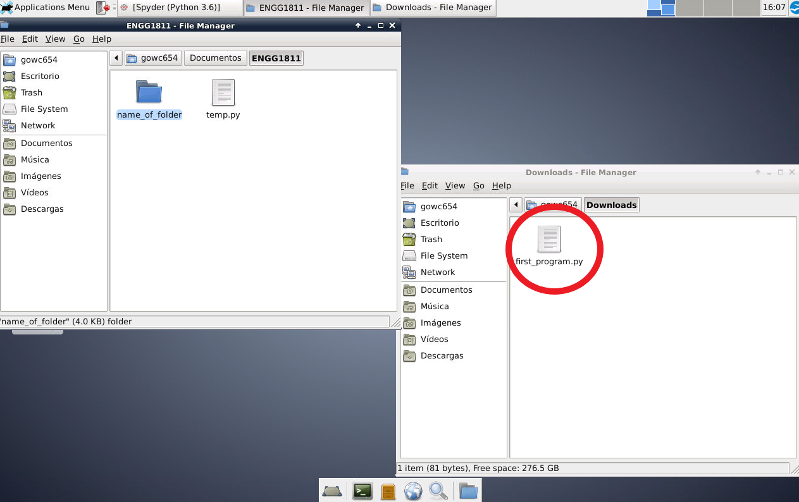Open the name_of_folder folder icon
This screenshot has width=799, height=502.
click(149, 92)
